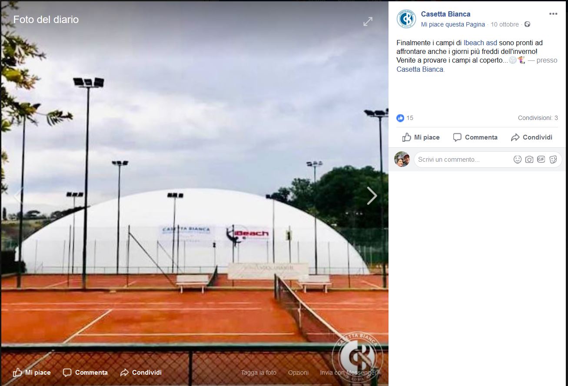View who reacted with 15 likes
The width and height of the screenshot is (568, 386).
pos(405,118)
